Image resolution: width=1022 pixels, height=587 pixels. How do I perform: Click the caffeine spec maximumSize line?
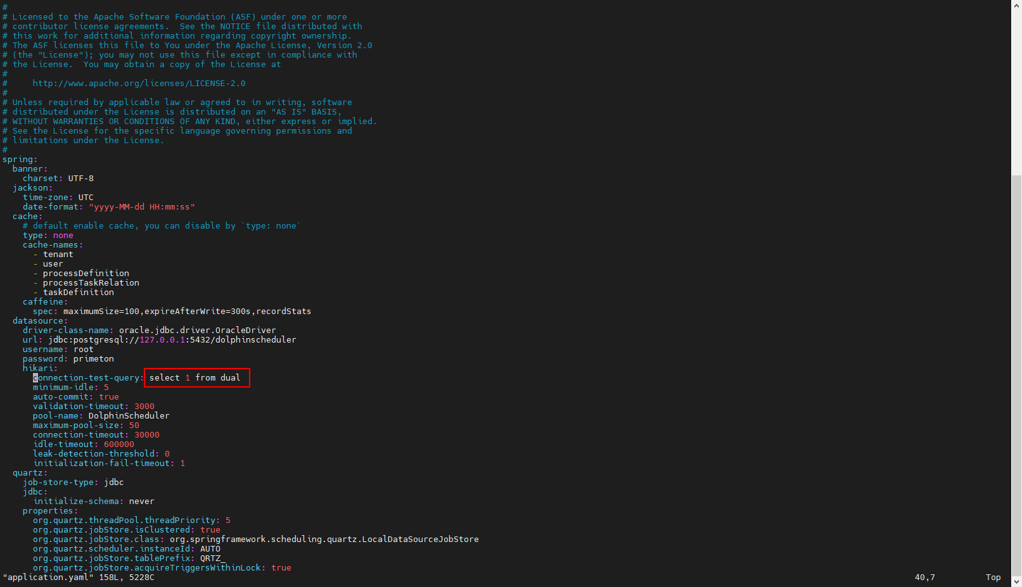(186, 312)
